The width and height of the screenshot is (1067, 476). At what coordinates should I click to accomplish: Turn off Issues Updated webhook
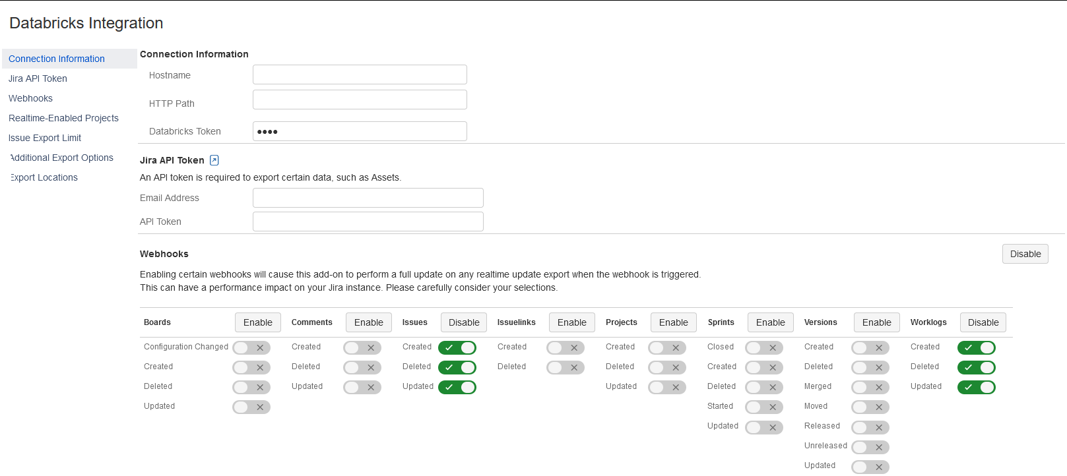click(457, 387)
